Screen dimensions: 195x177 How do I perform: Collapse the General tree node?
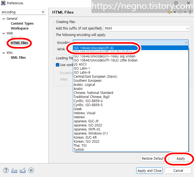point(4,19)
